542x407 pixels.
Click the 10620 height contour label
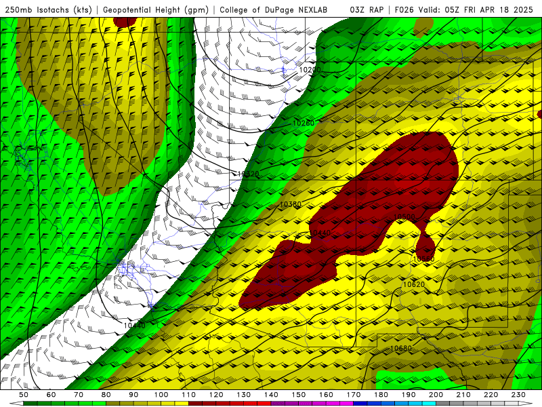414,284
